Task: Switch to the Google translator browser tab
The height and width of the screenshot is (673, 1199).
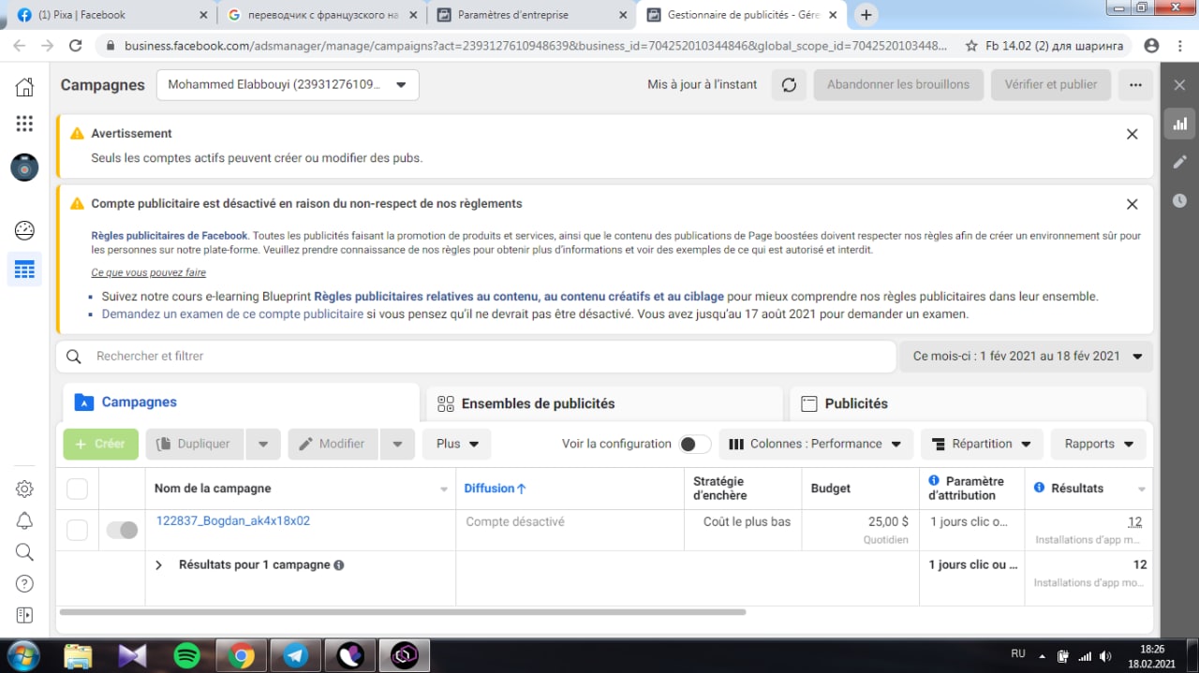Action: [320, 15]
